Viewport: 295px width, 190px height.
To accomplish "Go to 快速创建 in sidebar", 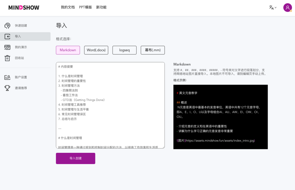I will tap(21, 26).
